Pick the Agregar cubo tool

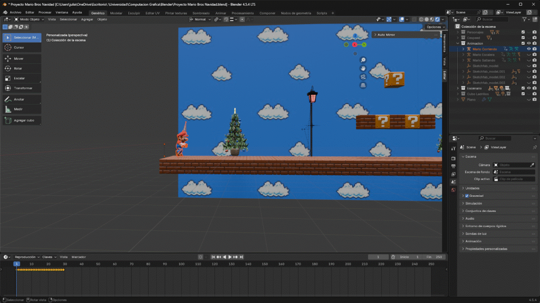tap(23, 120)
